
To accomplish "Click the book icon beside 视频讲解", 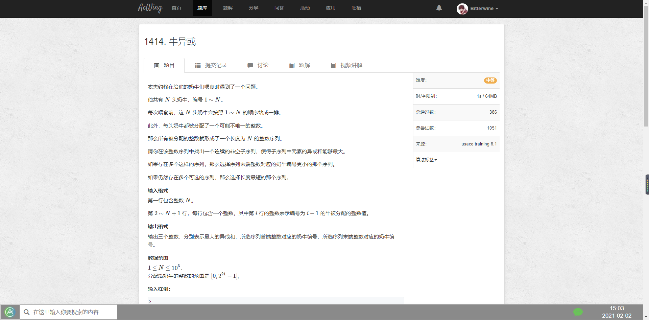I will click(x=333, y=66).
